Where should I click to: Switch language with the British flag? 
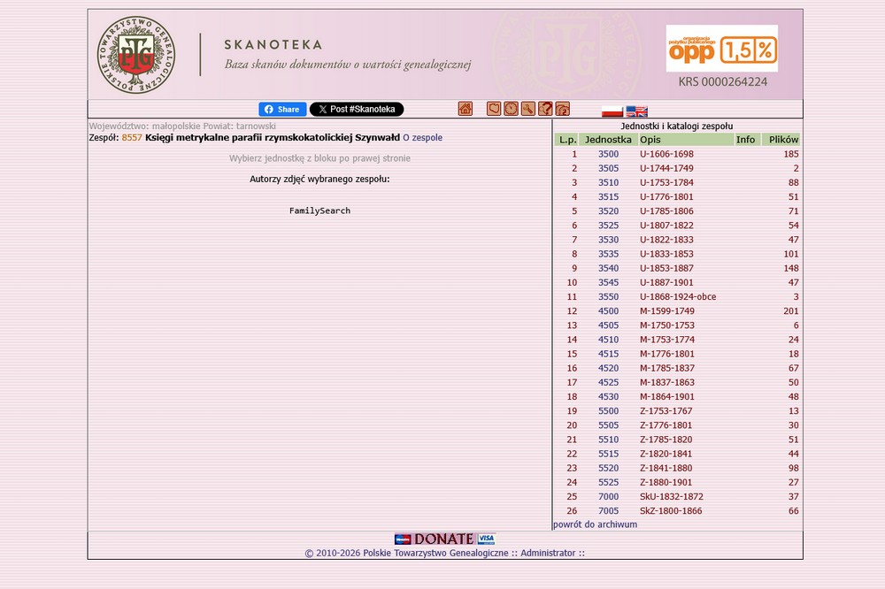coord(636,111)
